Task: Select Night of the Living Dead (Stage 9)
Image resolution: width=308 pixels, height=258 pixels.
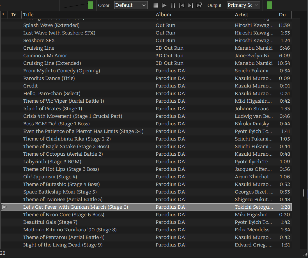Action: 63,245
